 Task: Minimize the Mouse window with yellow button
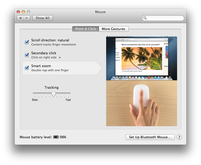point(23,12)
